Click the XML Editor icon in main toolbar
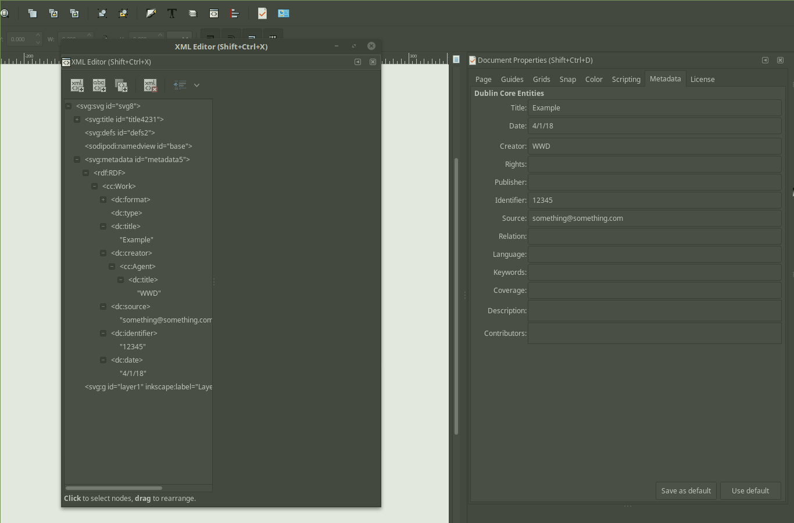The height and width of the screenshot is (523, 794). [214, 13]
